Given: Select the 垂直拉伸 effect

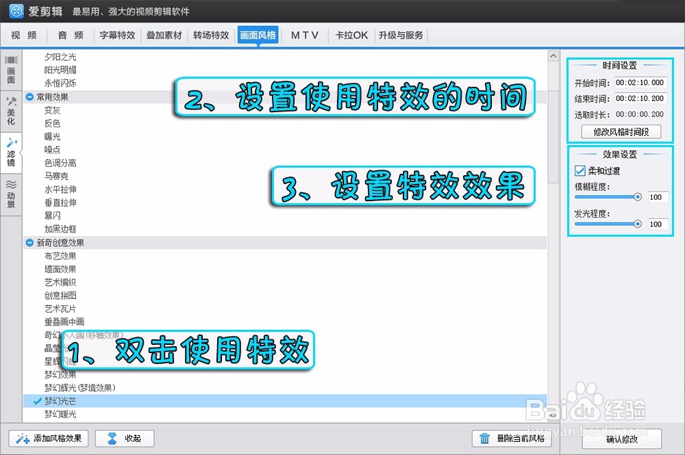Looking at the screenshot, I should [x=60, y=203].
